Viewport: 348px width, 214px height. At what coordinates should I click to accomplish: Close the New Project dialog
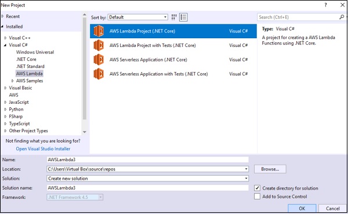click(342, 5)
